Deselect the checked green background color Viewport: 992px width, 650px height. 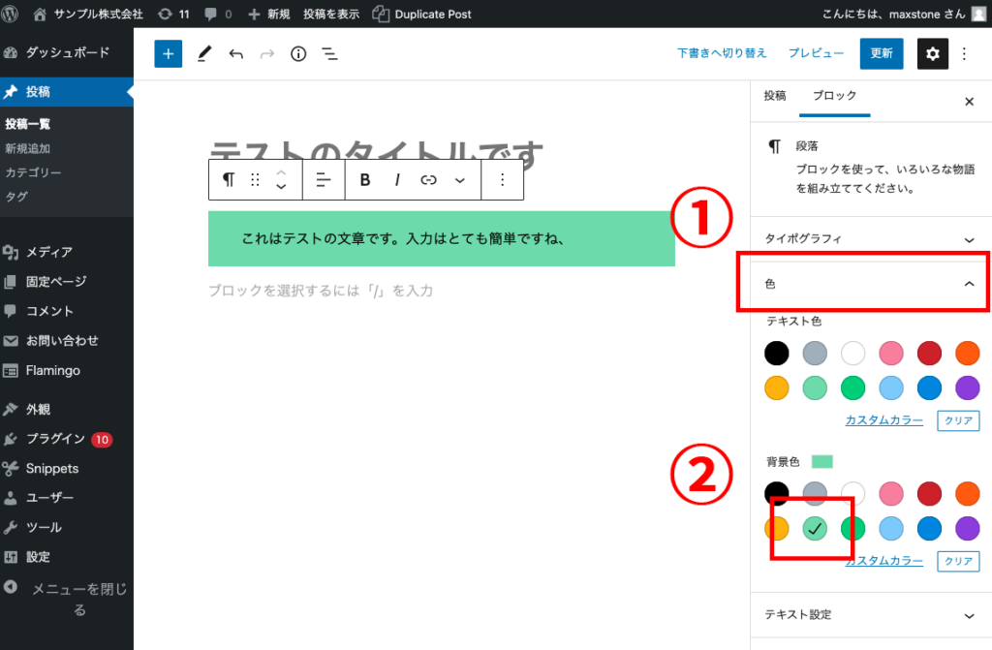(x=815, y=528)
